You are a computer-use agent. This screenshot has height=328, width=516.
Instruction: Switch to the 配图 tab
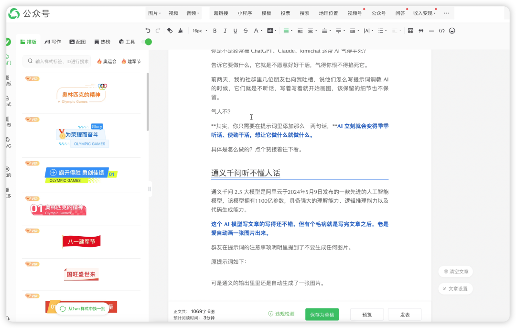pos(77,42)
